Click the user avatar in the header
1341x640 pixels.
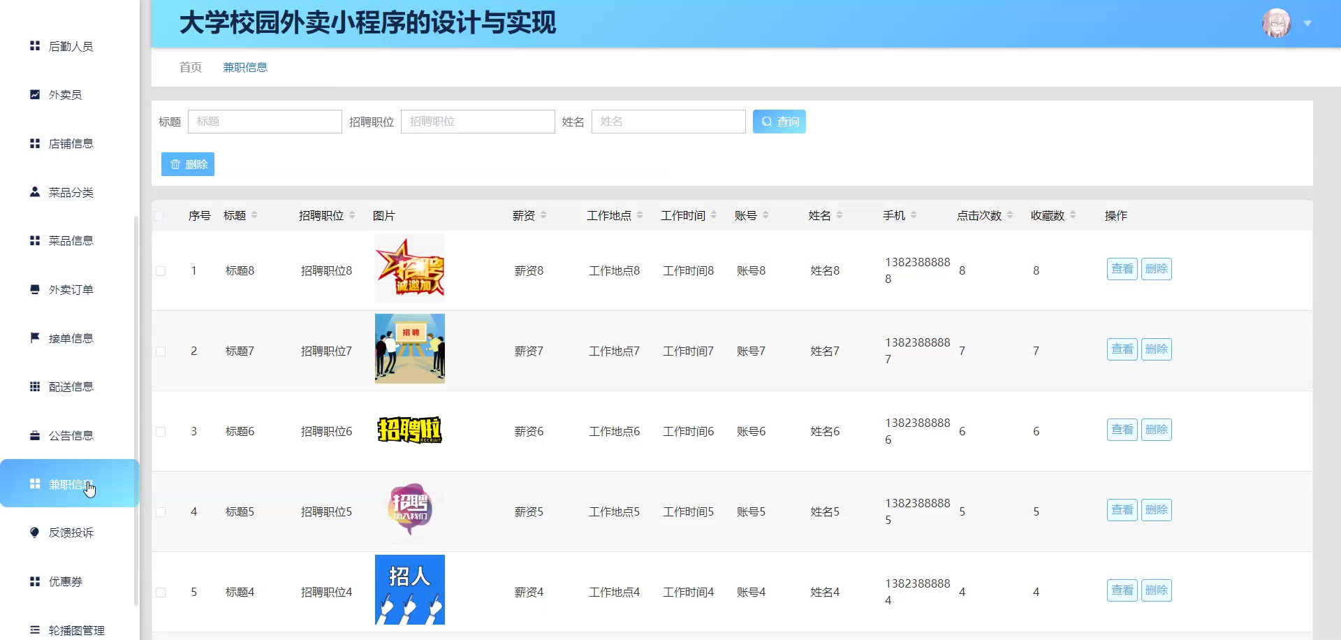[x=1276, y=23]
